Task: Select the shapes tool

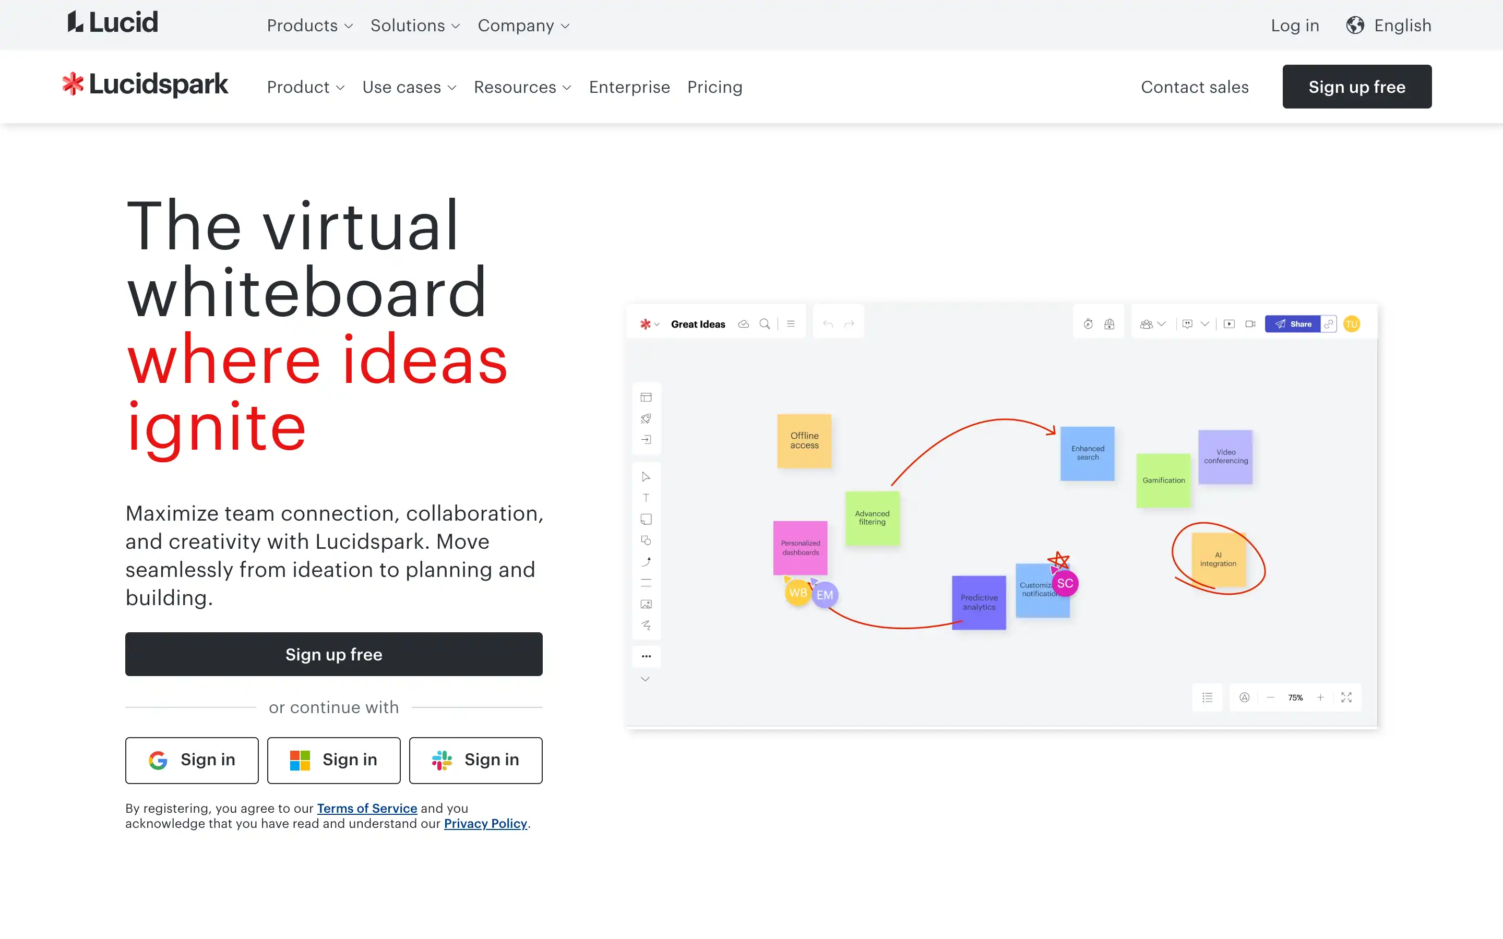Action: tap(646, 540)
